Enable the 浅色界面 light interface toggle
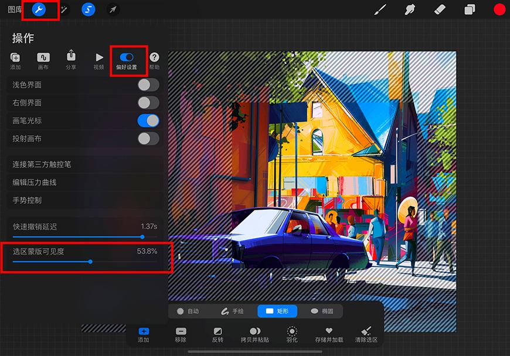 point(148,85)
